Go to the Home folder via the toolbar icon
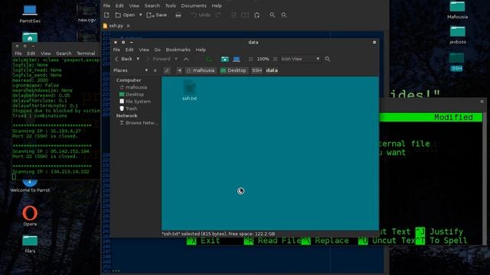Image resolution: width=490 pixels, height=275 pixels. tap(224, 59)
